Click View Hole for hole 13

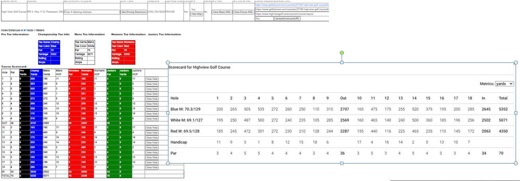coord(152,142)
